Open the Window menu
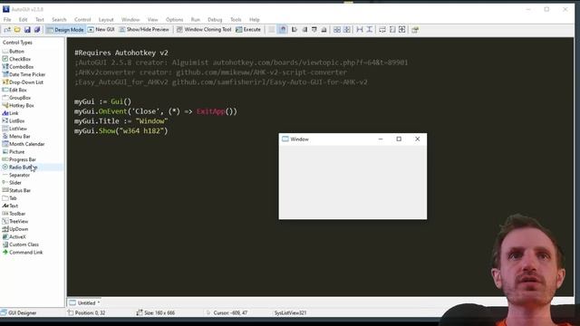 click(x=130, y=20)
